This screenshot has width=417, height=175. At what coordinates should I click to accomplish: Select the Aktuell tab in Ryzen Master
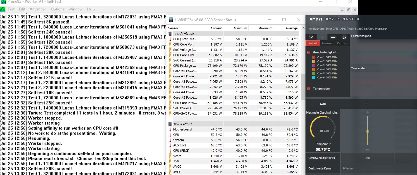pyautogui.click(x=313, y=43)
